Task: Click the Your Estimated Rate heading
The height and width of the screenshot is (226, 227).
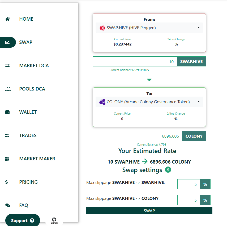Action: point(147,151)
